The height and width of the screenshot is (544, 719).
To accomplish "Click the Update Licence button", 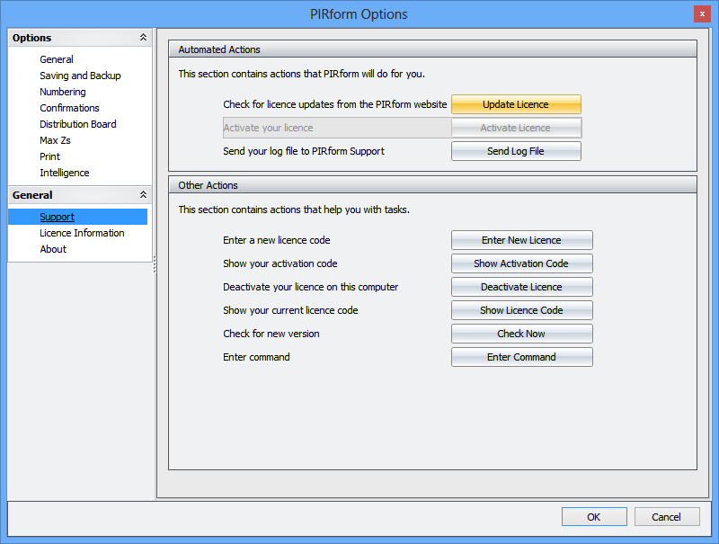I will point(516,104).
